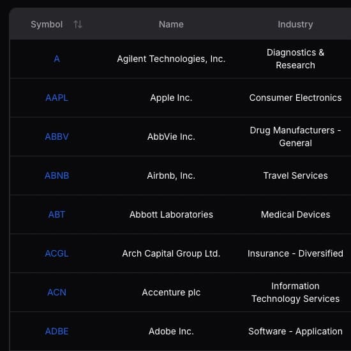Screen dimensions: 351x351
Task: Select the Adobe Inc. name cell
Action: tap(171, 331)
